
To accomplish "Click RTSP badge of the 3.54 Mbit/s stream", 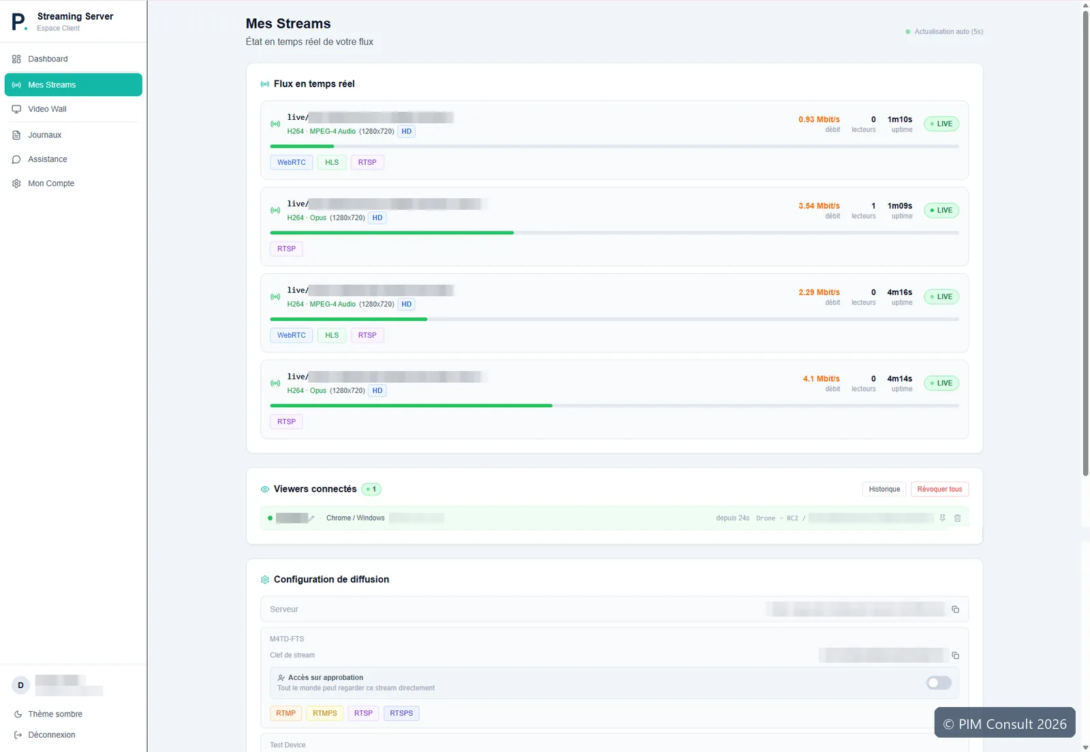I will coord(287,249).
